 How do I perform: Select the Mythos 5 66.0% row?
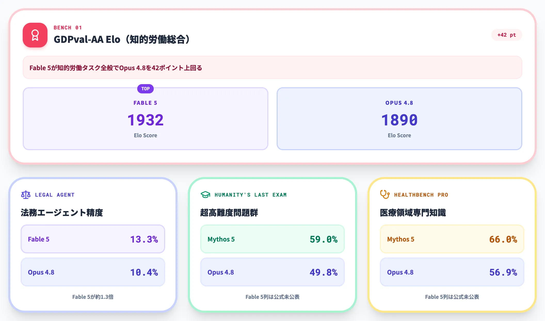[452, 239]
